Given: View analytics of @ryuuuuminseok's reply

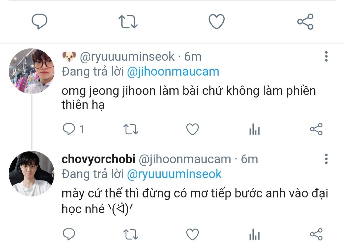Looking at the screenshot, I should [255, 129].
